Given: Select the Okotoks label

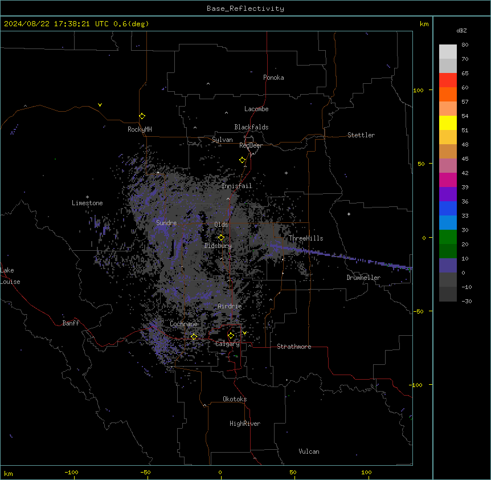Looking at the screenshot, I should tap(235, 399).
